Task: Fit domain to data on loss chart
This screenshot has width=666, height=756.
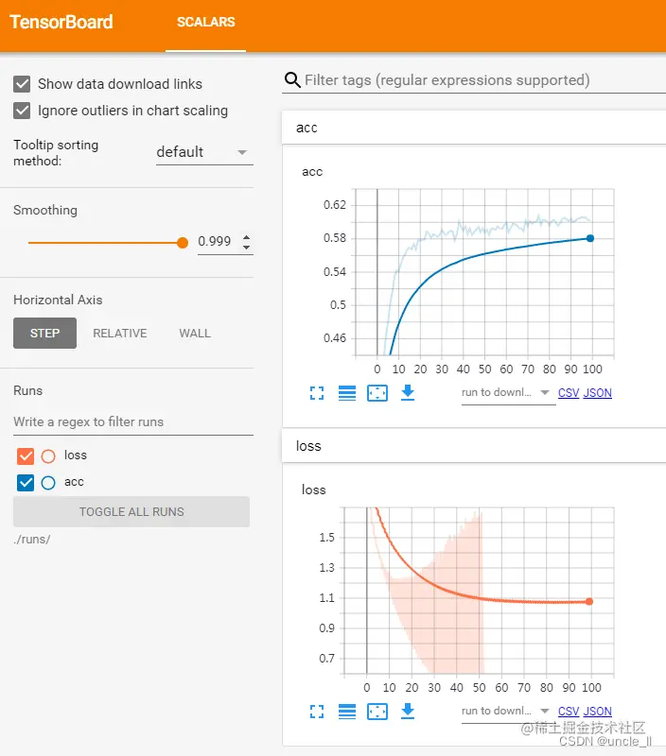Action: tap(377, 712)
